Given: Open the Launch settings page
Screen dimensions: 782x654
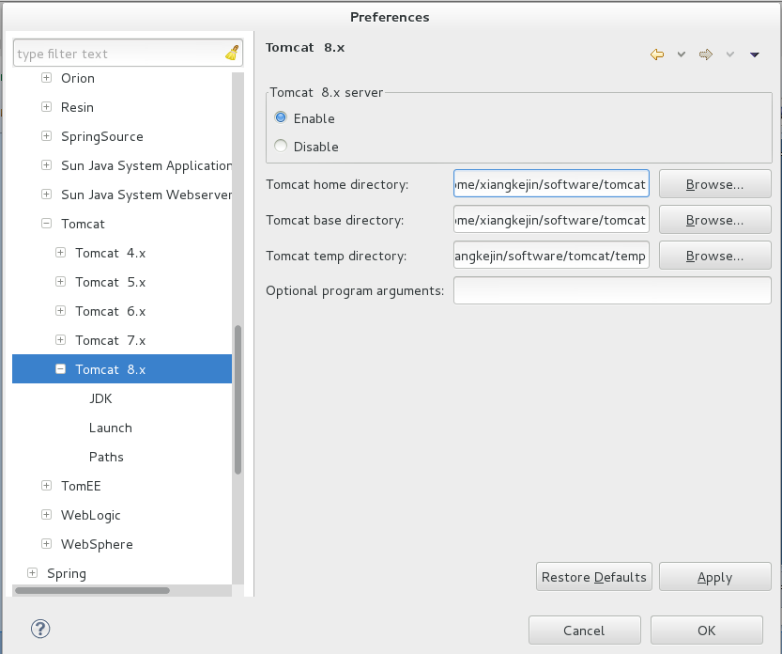Looking at the screenshot, I should click(x=110, y=428).
